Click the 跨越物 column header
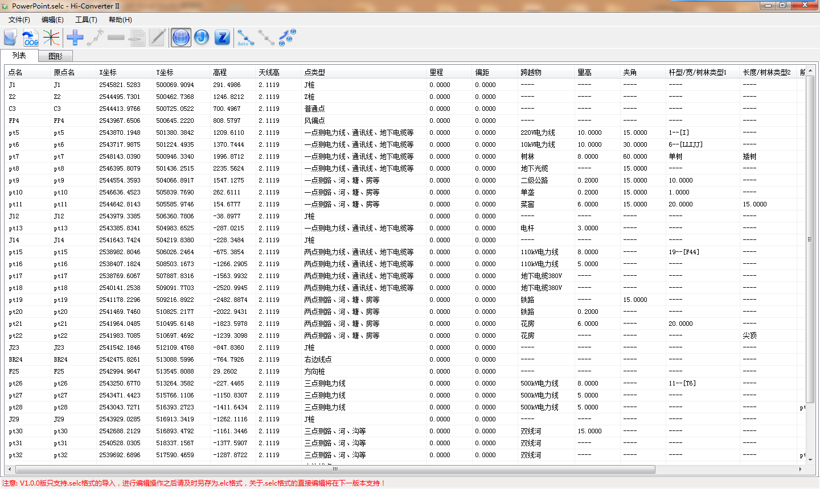Image resolution: width=820 pixels, height=489 pixels. (546, 72)
